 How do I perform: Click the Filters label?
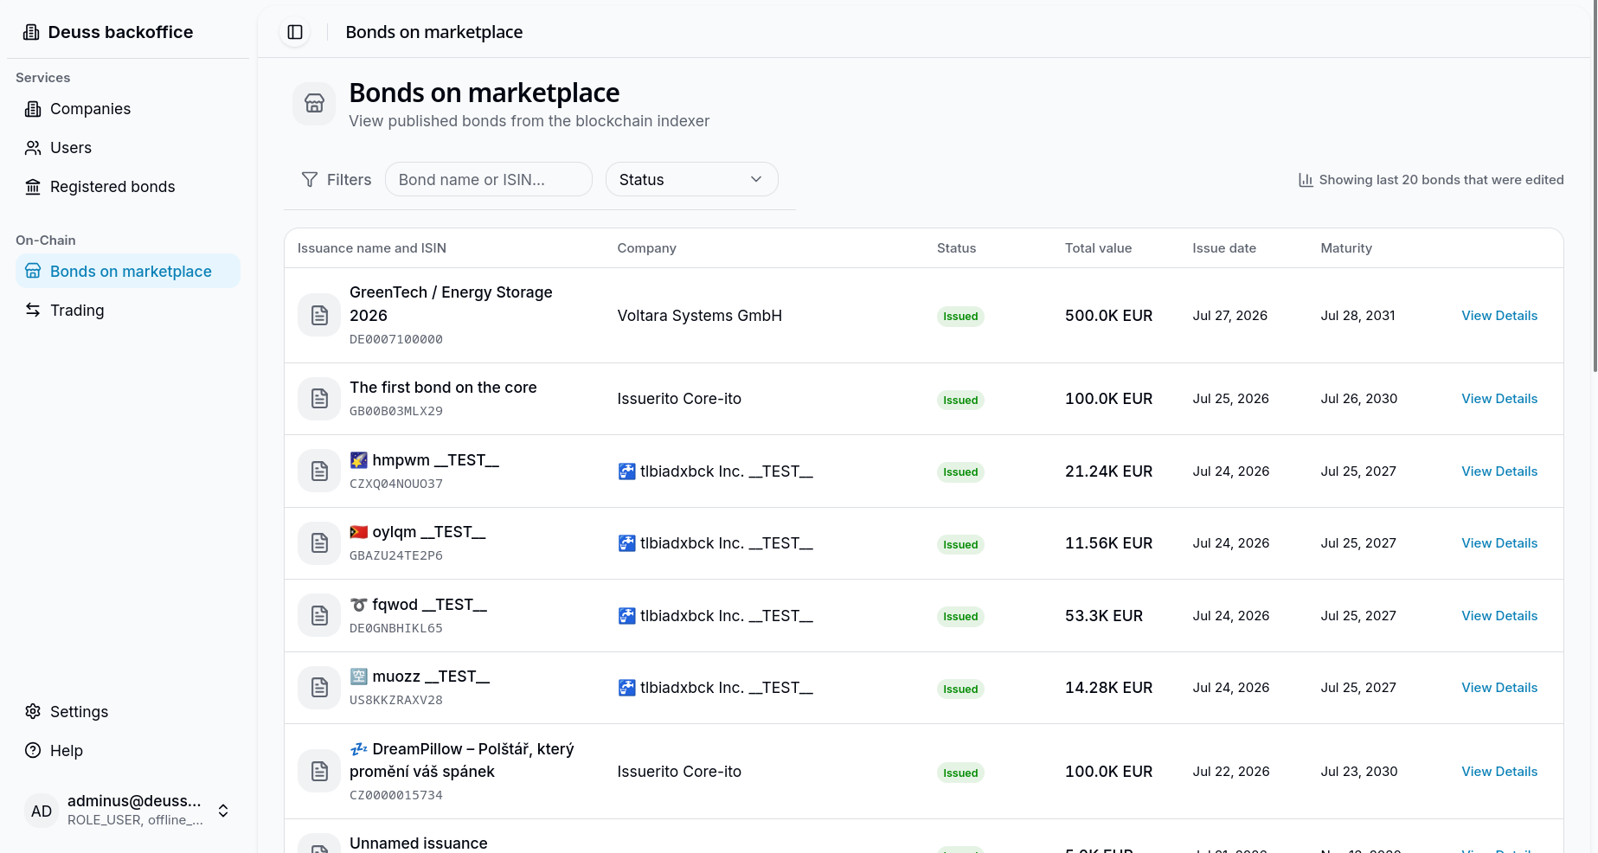point(350,180)
